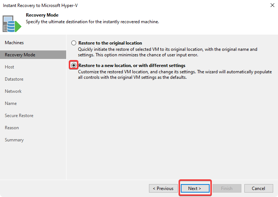The image size is (278, 197).
Task: Click the 'Customize the restored VM location' description
Action: point(175,74)
